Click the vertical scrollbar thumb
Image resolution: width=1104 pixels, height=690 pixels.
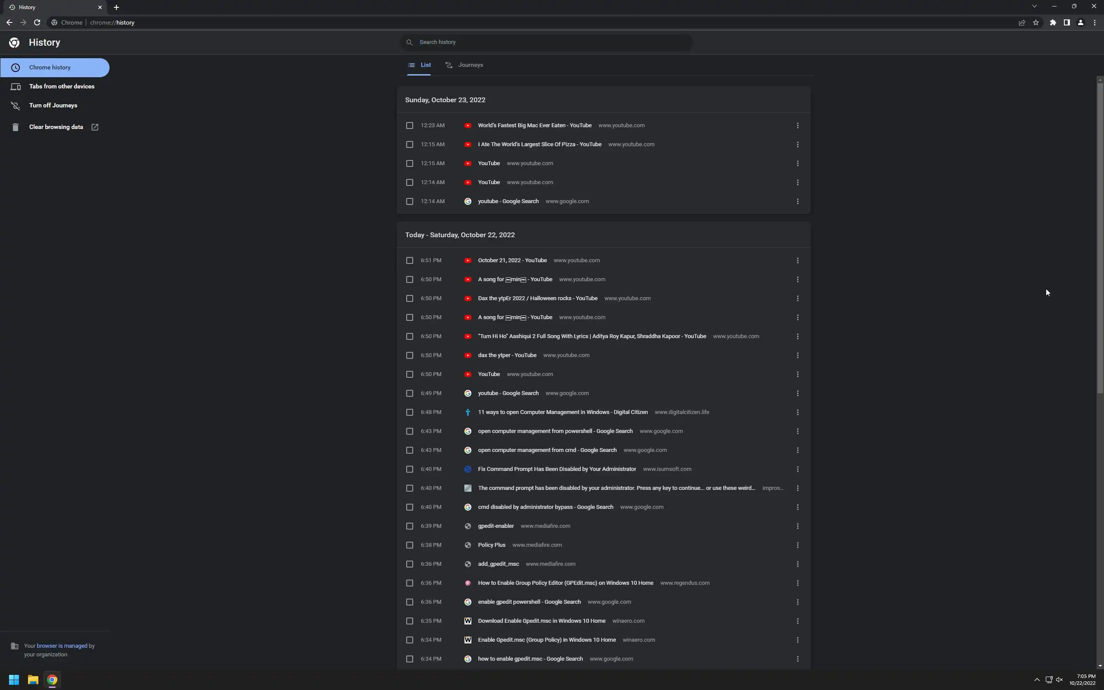[1099, 237]
